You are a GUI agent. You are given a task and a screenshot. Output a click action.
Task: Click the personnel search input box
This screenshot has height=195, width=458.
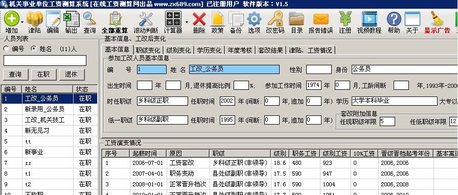point(45,60)
